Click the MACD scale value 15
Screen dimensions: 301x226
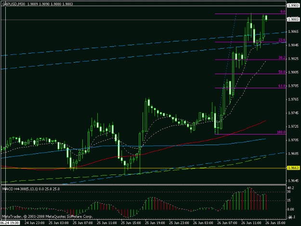tap(289, 200)
